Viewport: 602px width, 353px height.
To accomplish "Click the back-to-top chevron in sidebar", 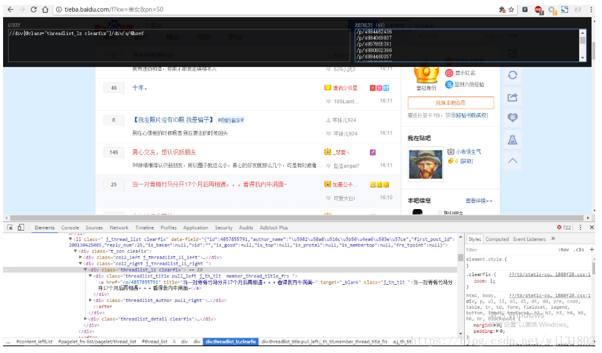I will click(513, 161).
